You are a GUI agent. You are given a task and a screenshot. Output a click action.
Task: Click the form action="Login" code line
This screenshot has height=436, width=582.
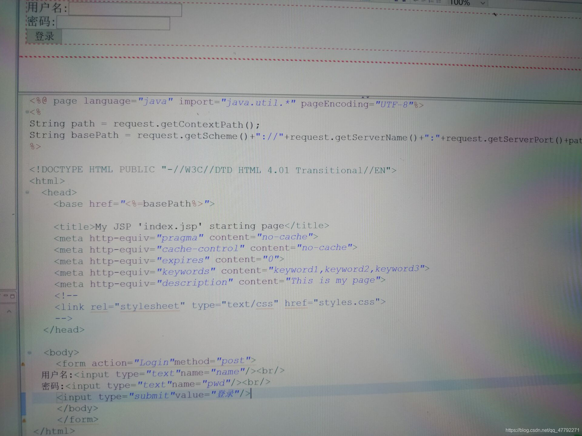pyautogui.click(x=156, y=362)
